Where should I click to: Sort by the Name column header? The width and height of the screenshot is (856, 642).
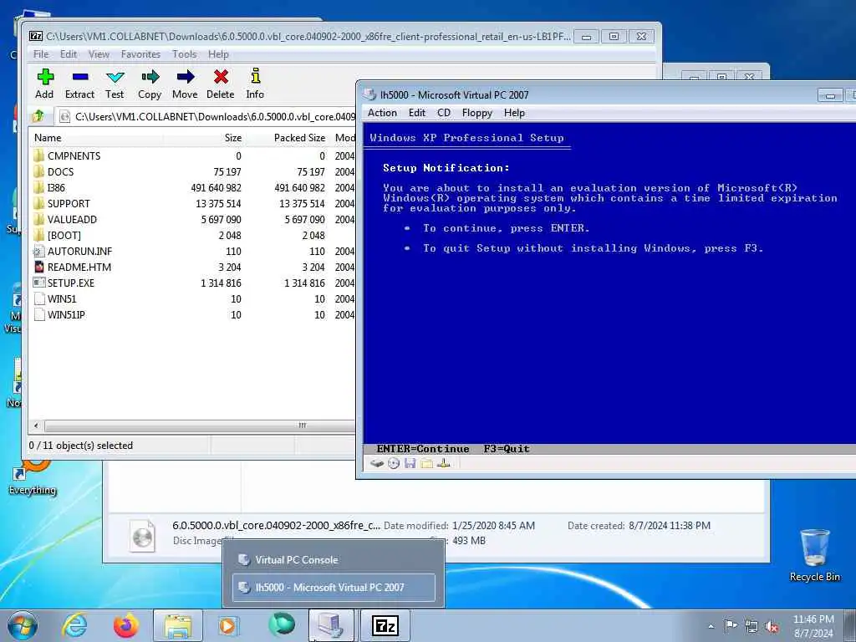[97, 138]
